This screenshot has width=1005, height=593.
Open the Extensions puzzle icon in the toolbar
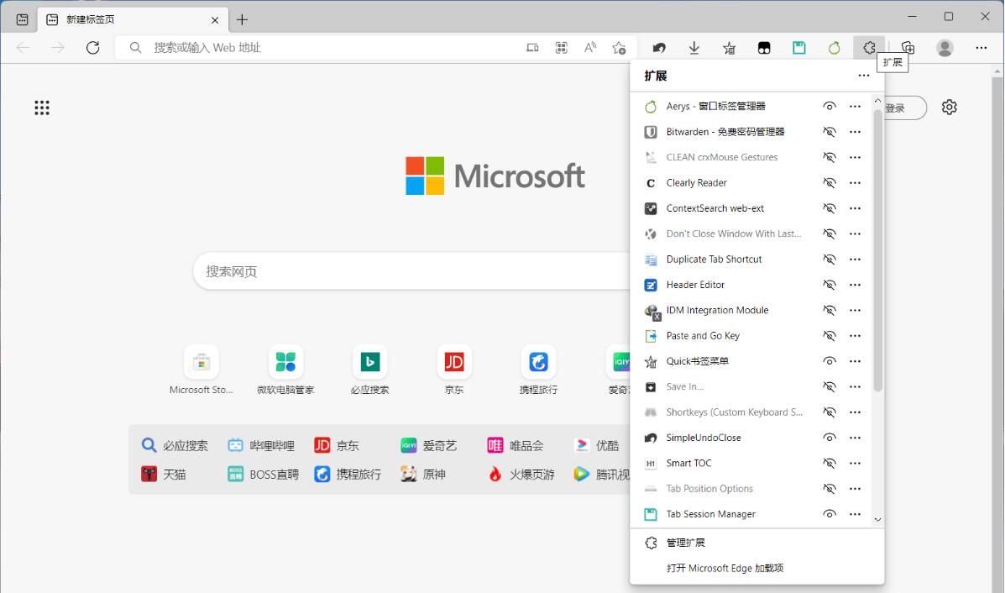point(869,47)
